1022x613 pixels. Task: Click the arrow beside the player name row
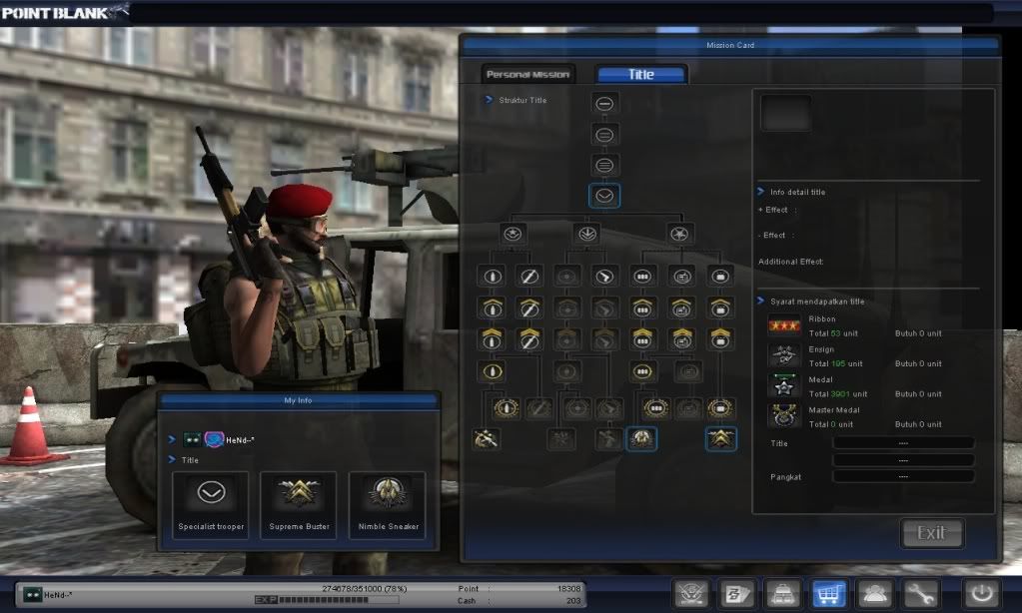click(172, 439)
